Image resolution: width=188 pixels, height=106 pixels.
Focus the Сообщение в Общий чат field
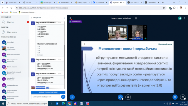tap(46, 97)
